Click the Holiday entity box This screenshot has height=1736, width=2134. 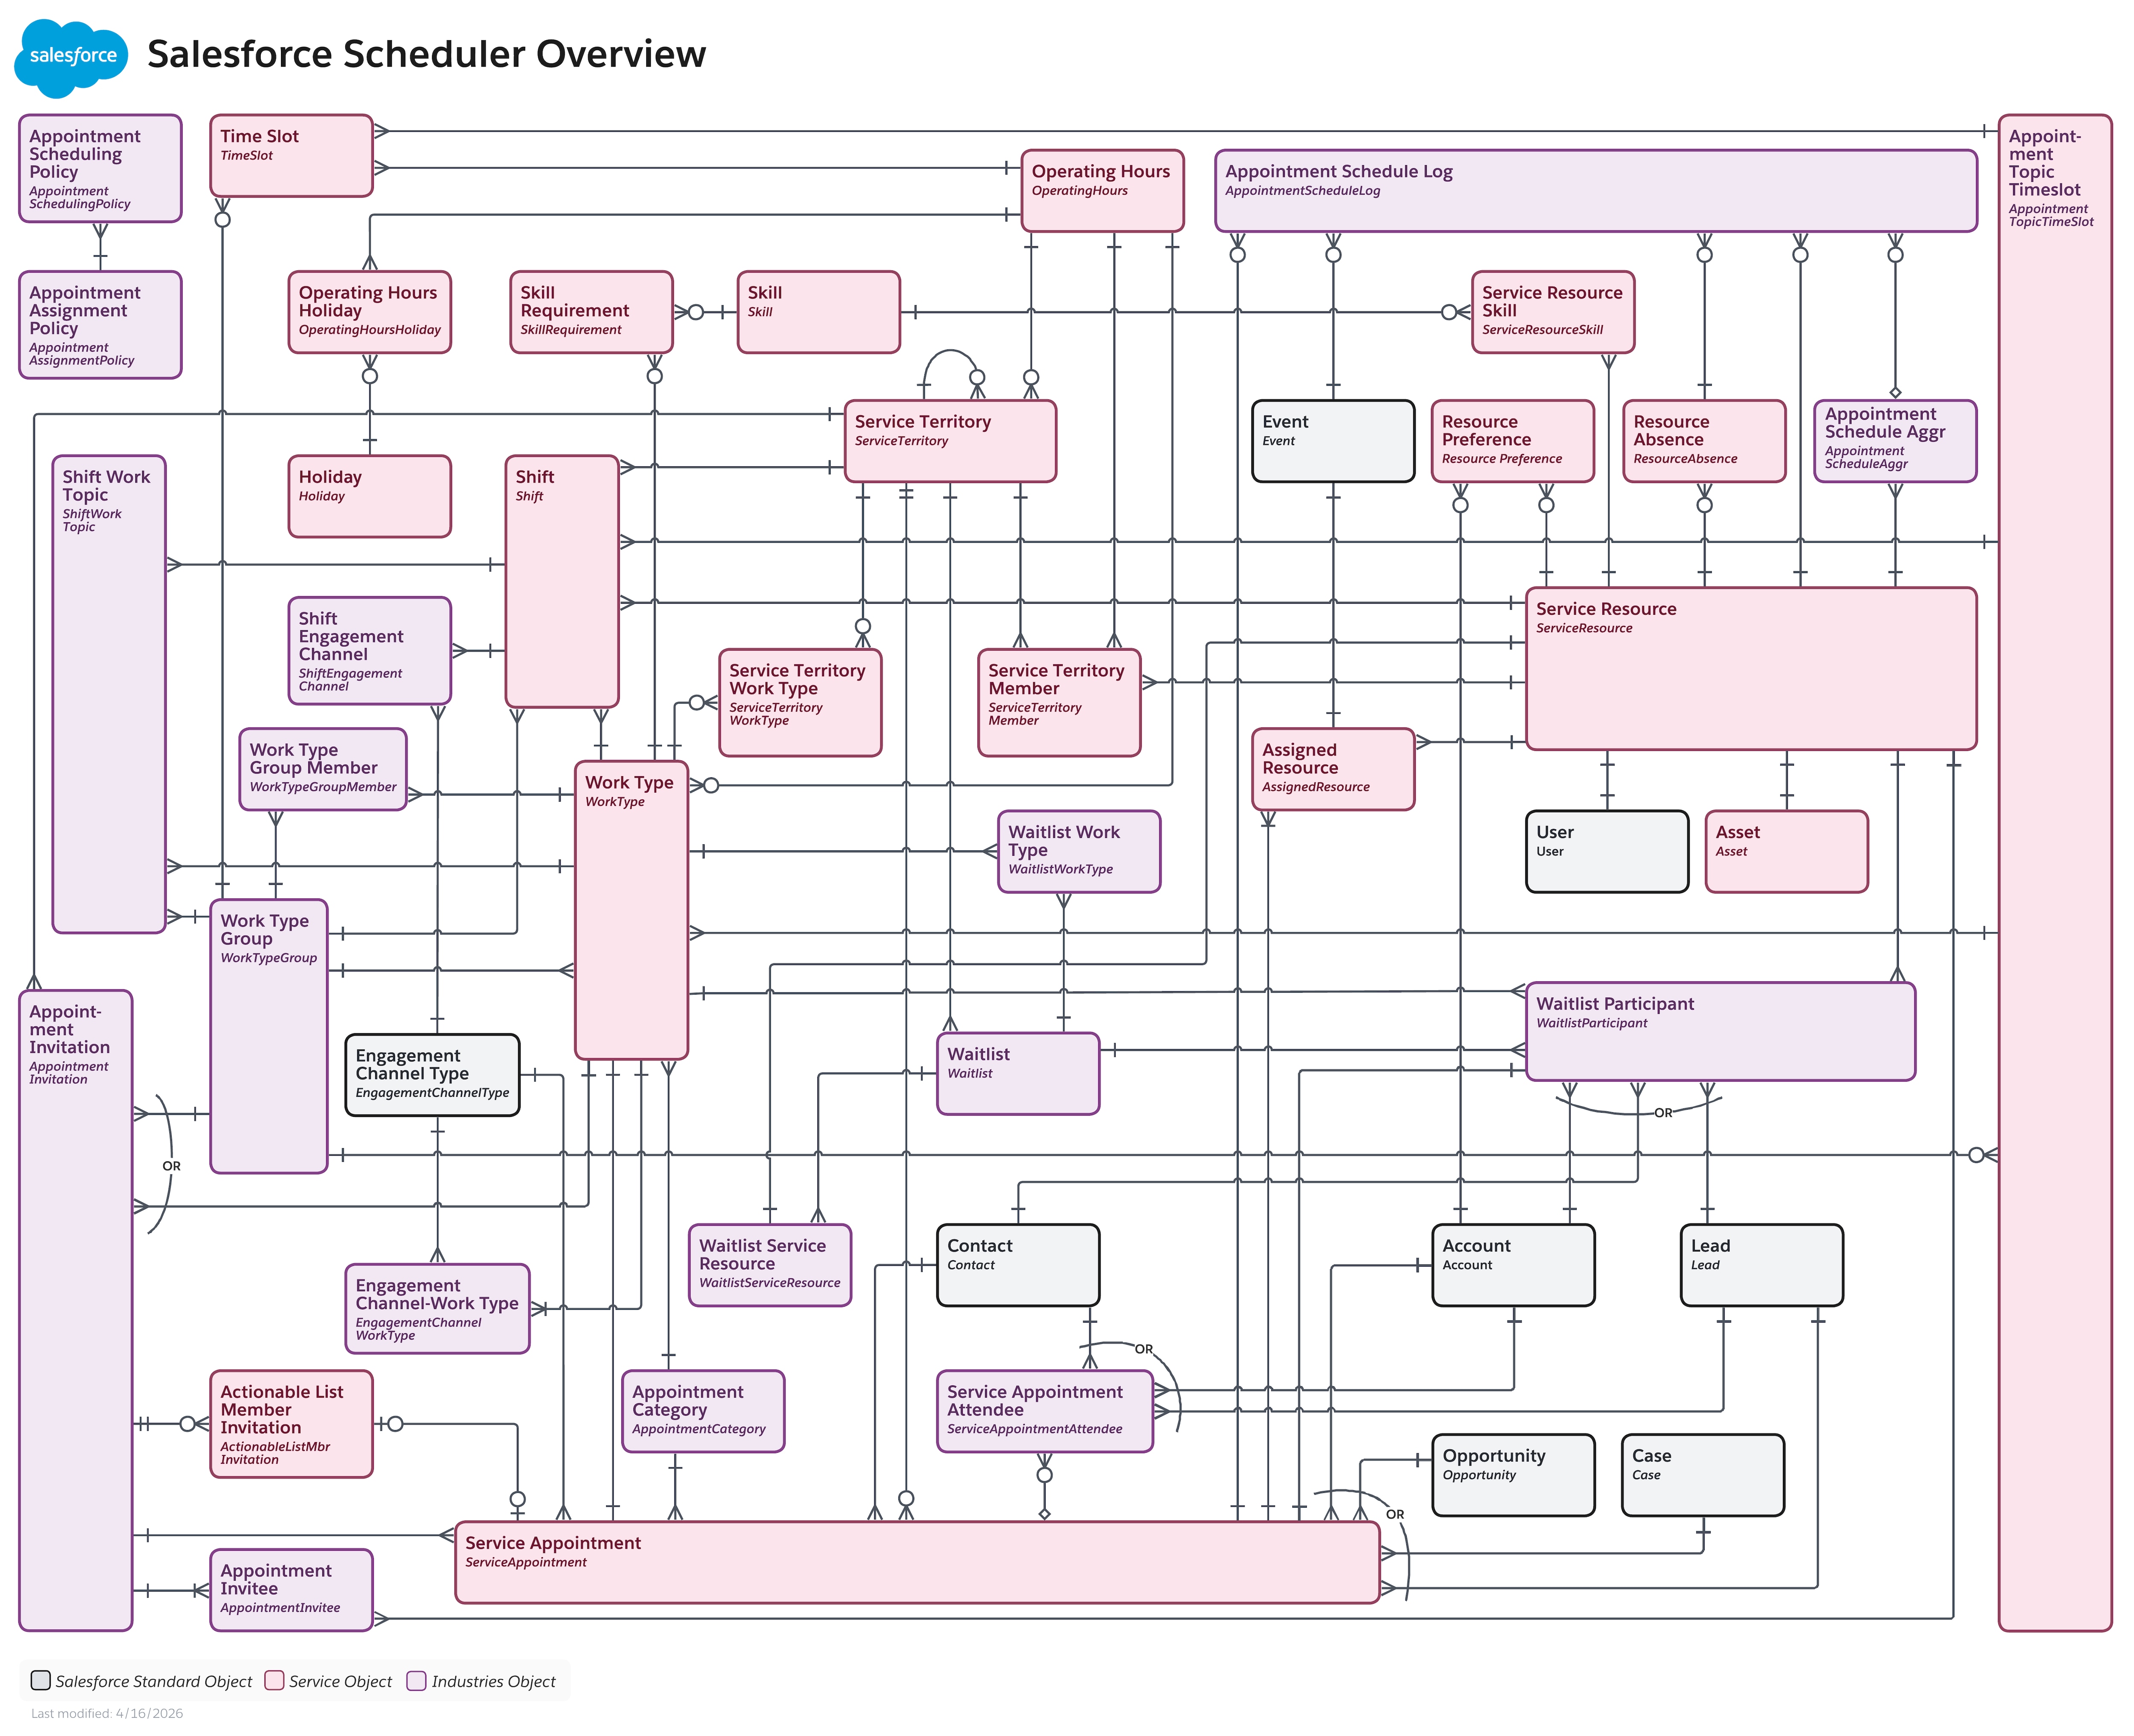pos(369,497)
